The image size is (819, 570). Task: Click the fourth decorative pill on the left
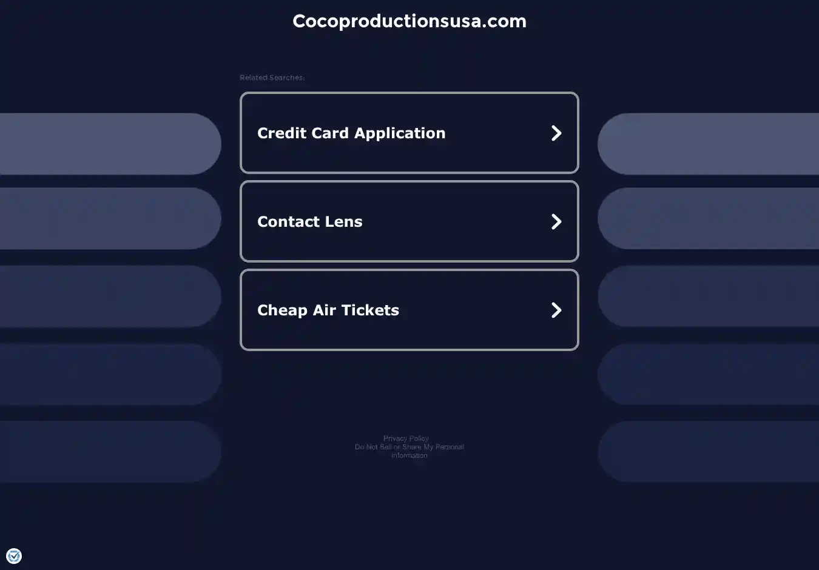109,374
